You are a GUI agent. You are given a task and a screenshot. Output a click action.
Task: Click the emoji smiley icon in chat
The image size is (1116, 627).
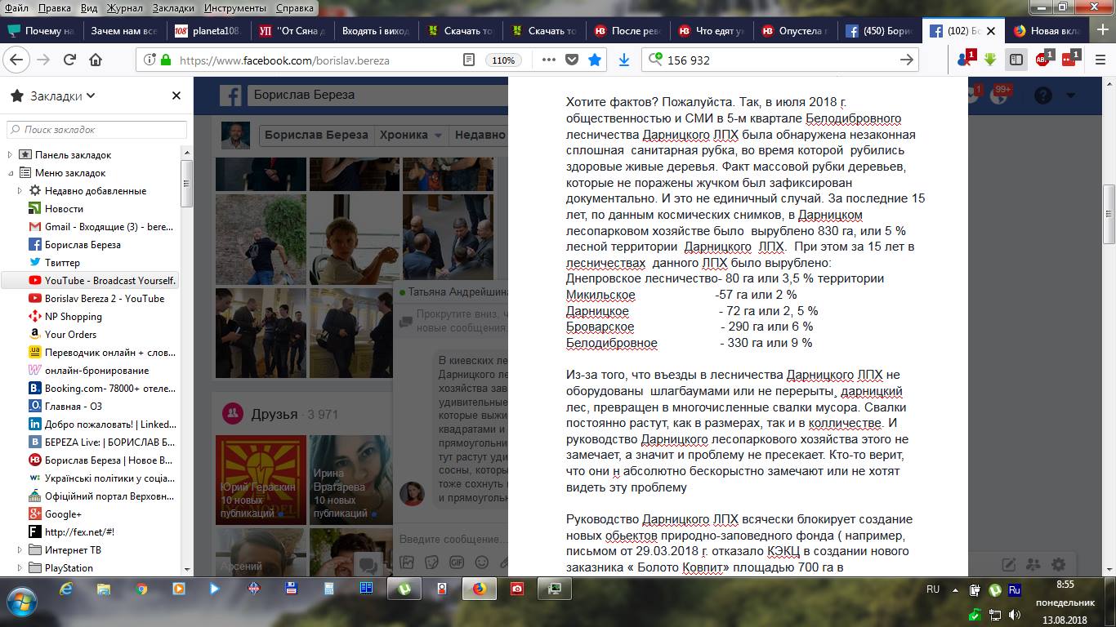pos(482,563)
